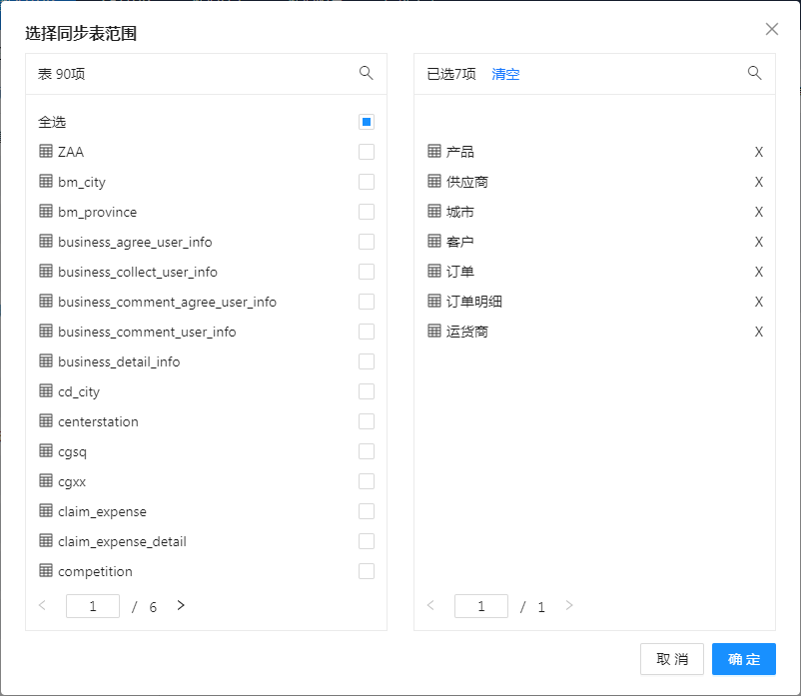The height and width of the screenshot is (696, 801).
Task: Check the ZAA table checkbox
Action: tap(367, 152)
